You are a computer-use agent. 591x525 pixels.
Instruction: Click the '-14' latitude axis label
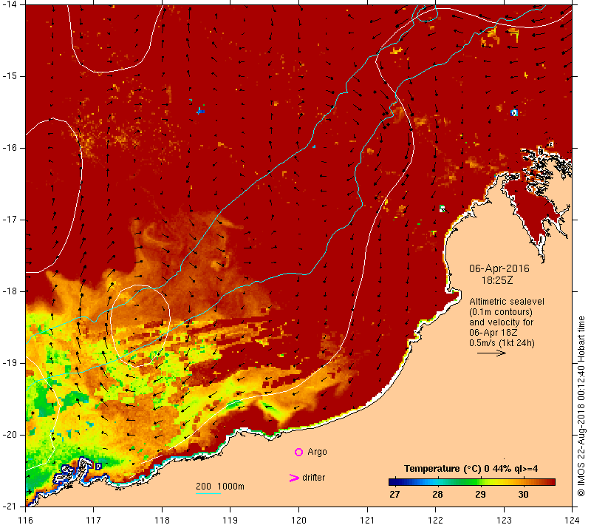click(x=10, y=4)
